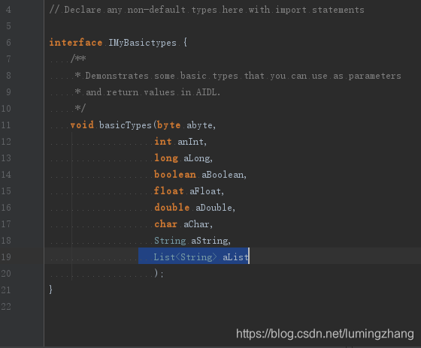The width and height of the screenshot is (421, 348).
Task: Click line number 19 in gutter
Action: tap(6, 257)
